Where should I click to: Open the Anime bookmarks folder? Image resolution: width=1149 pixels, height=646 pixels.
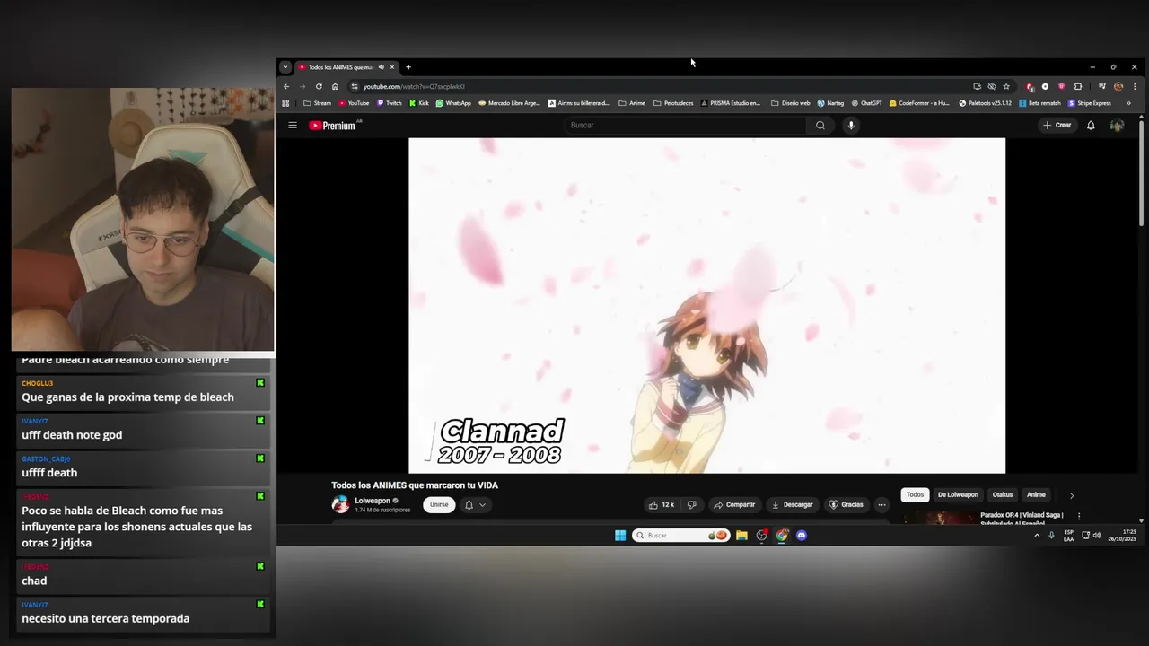click(632, 103)
